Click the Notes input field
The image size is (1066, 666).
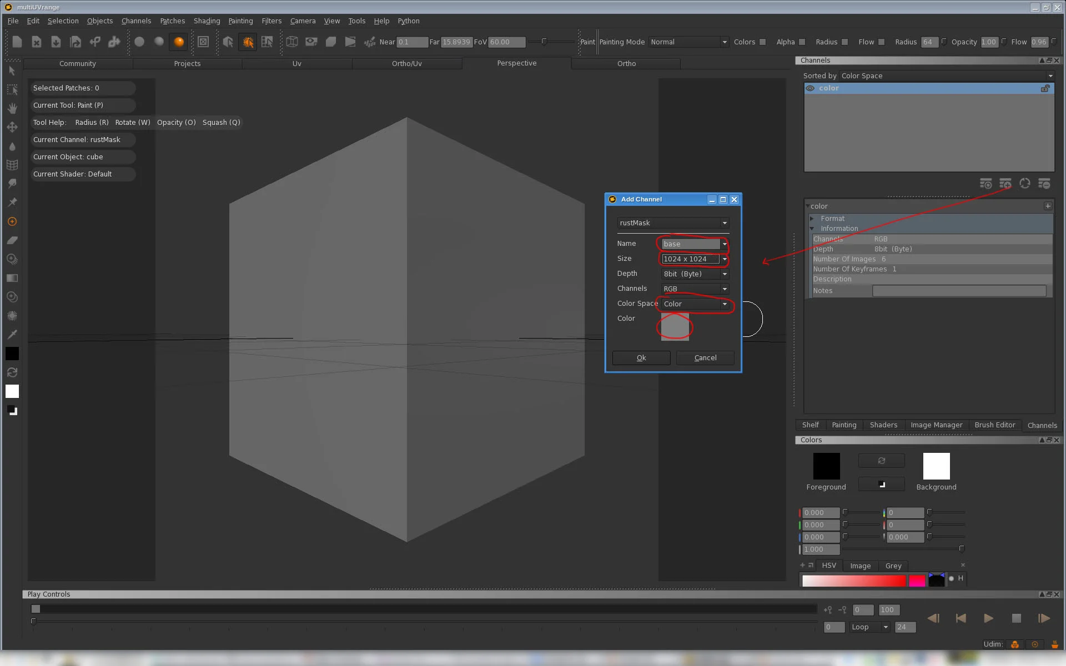[x=959, y=291]
